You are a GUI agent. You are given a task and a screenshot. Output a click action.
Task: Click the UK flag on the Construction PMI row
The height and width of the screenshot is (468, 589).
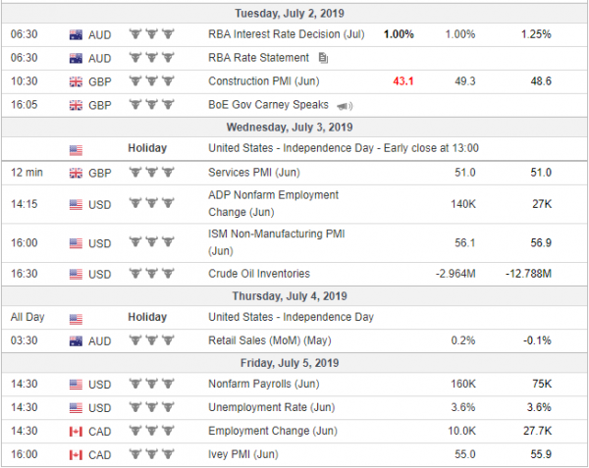click(x=76, y=82)
